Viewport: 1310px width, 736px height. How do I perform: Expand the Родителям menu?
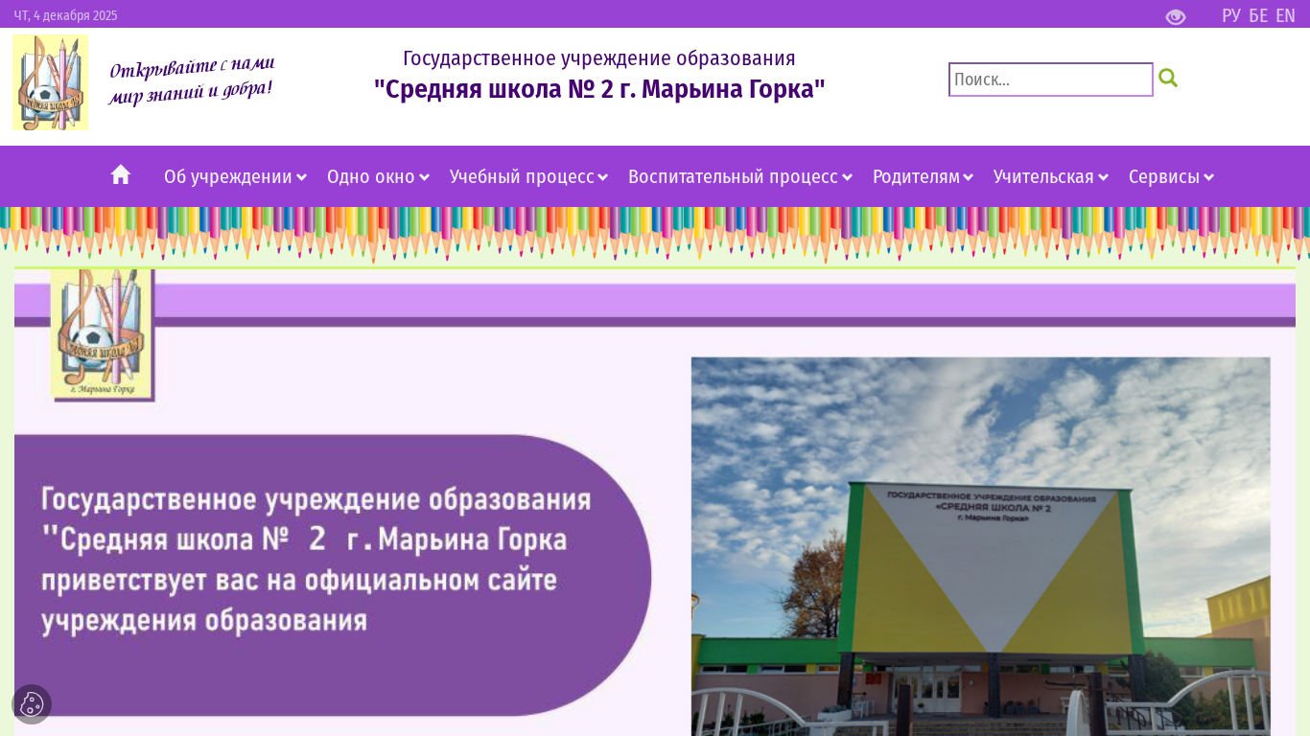point(923,176)
